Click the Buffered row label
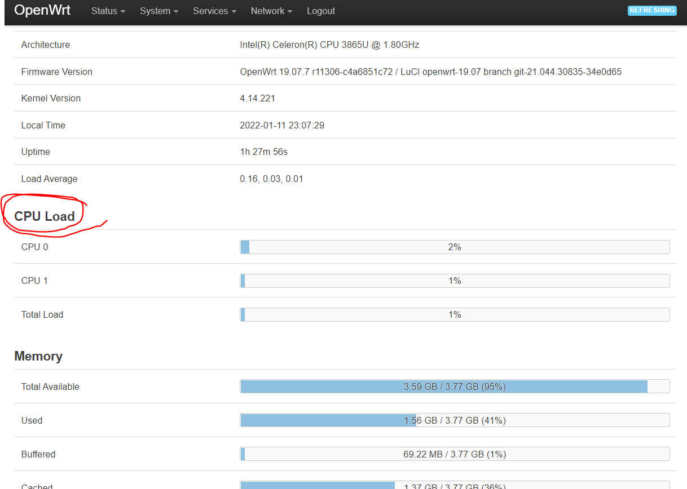Screen dimensions: 687x489 38,454
